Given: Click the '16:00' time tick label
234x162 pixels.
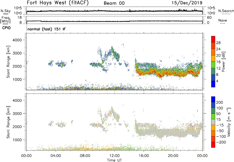Looking at the screenshot, I should click(x=144, y=156).
